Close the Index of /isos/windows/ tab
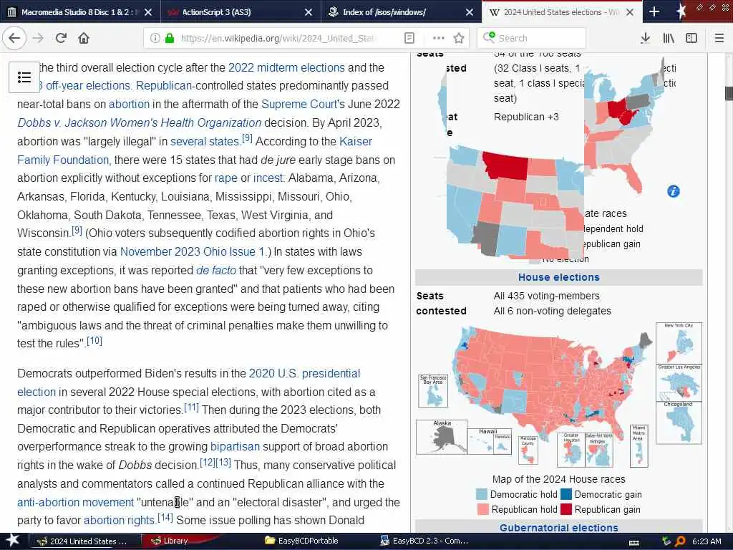 coord(470,12)
